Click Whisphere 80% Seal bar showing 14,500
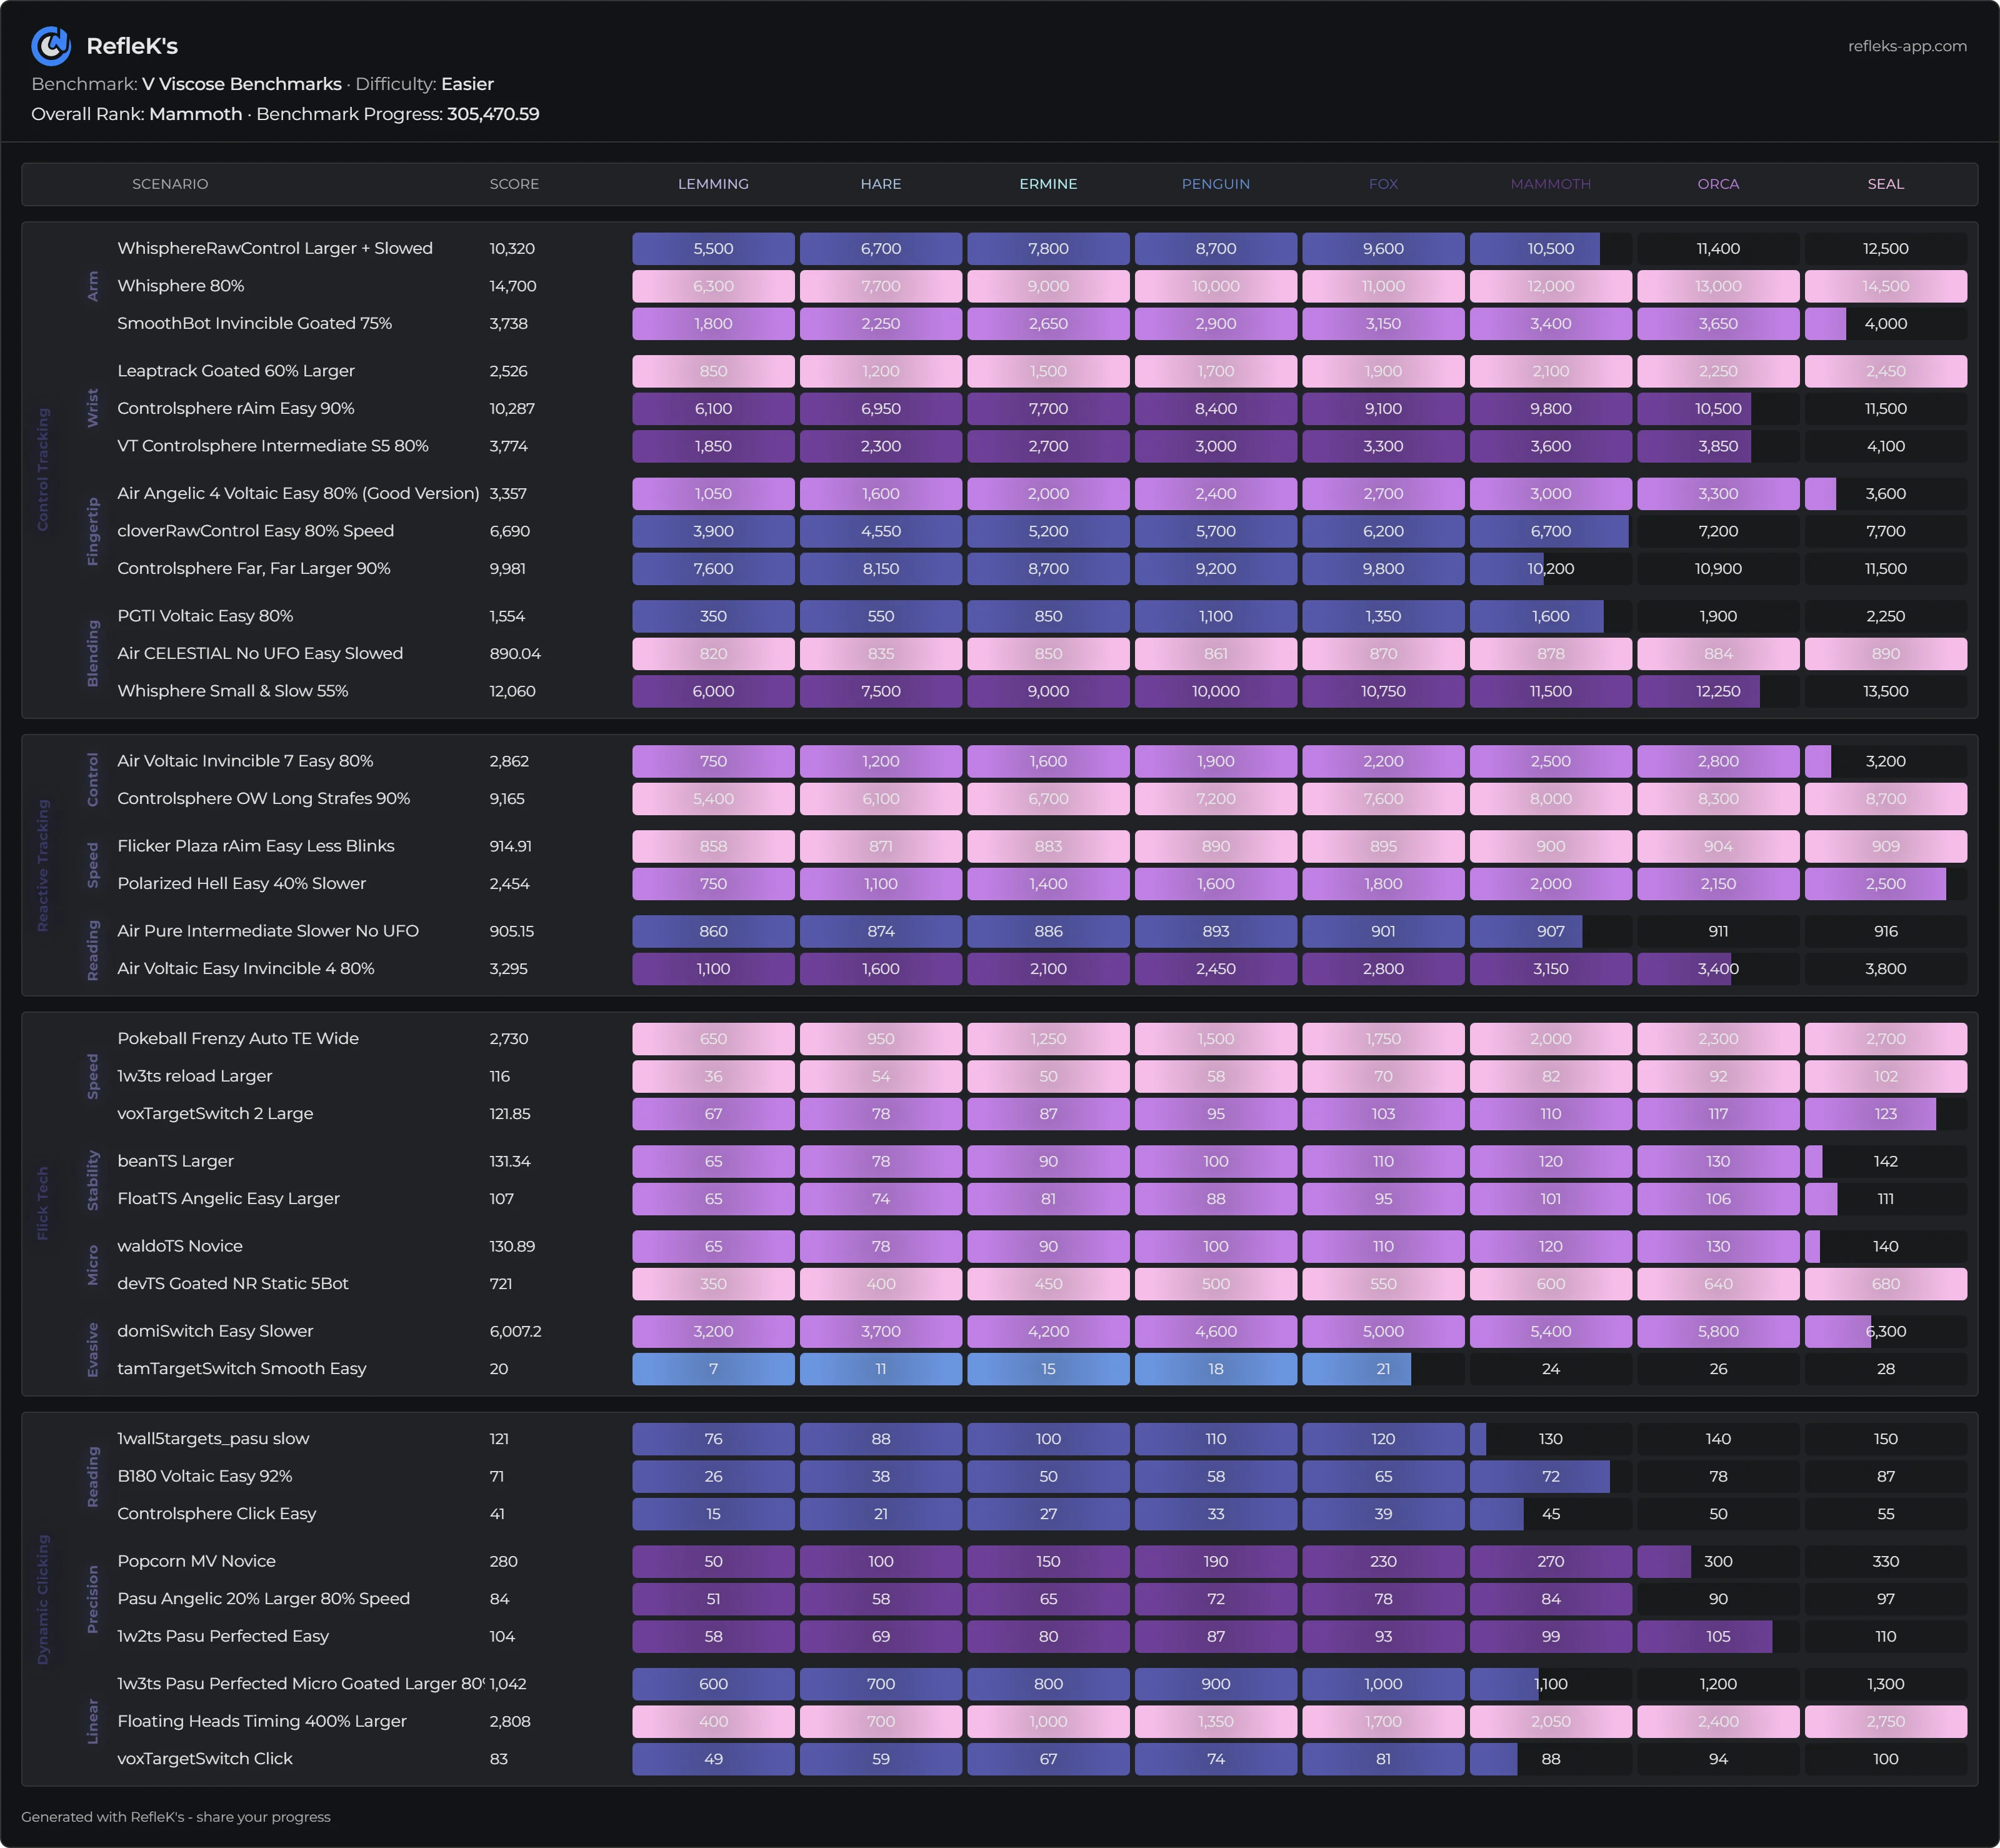Viewport: 2000px width, 1848px height. coord(1885,286)
